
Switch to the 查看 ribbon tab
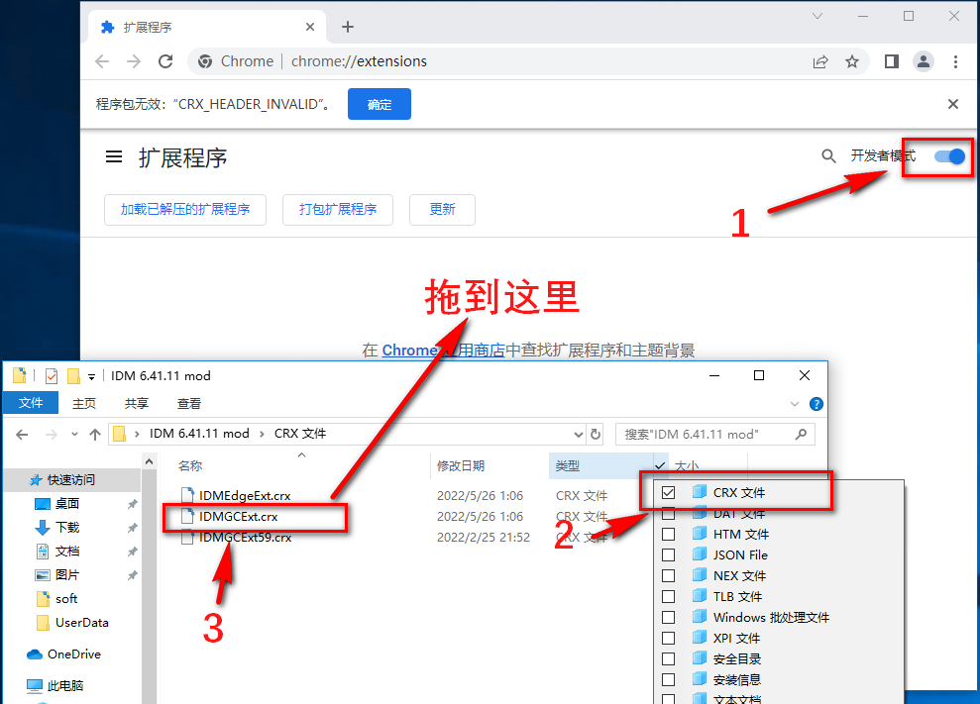click(188, 404)
